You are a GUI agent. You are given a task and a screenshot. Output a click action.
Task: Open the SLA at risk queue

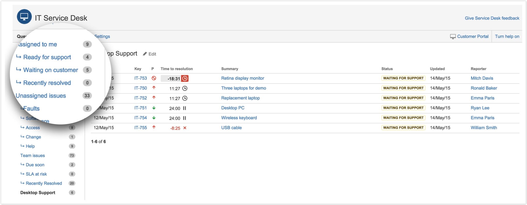pyautogui.click(x=36, y=174)
